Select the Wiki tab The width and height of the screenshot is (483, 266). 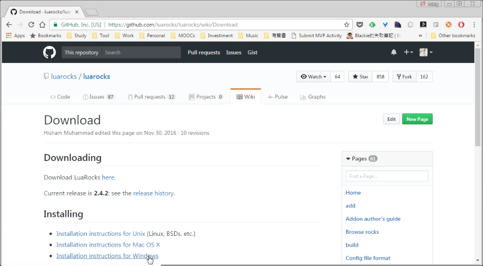245,97
